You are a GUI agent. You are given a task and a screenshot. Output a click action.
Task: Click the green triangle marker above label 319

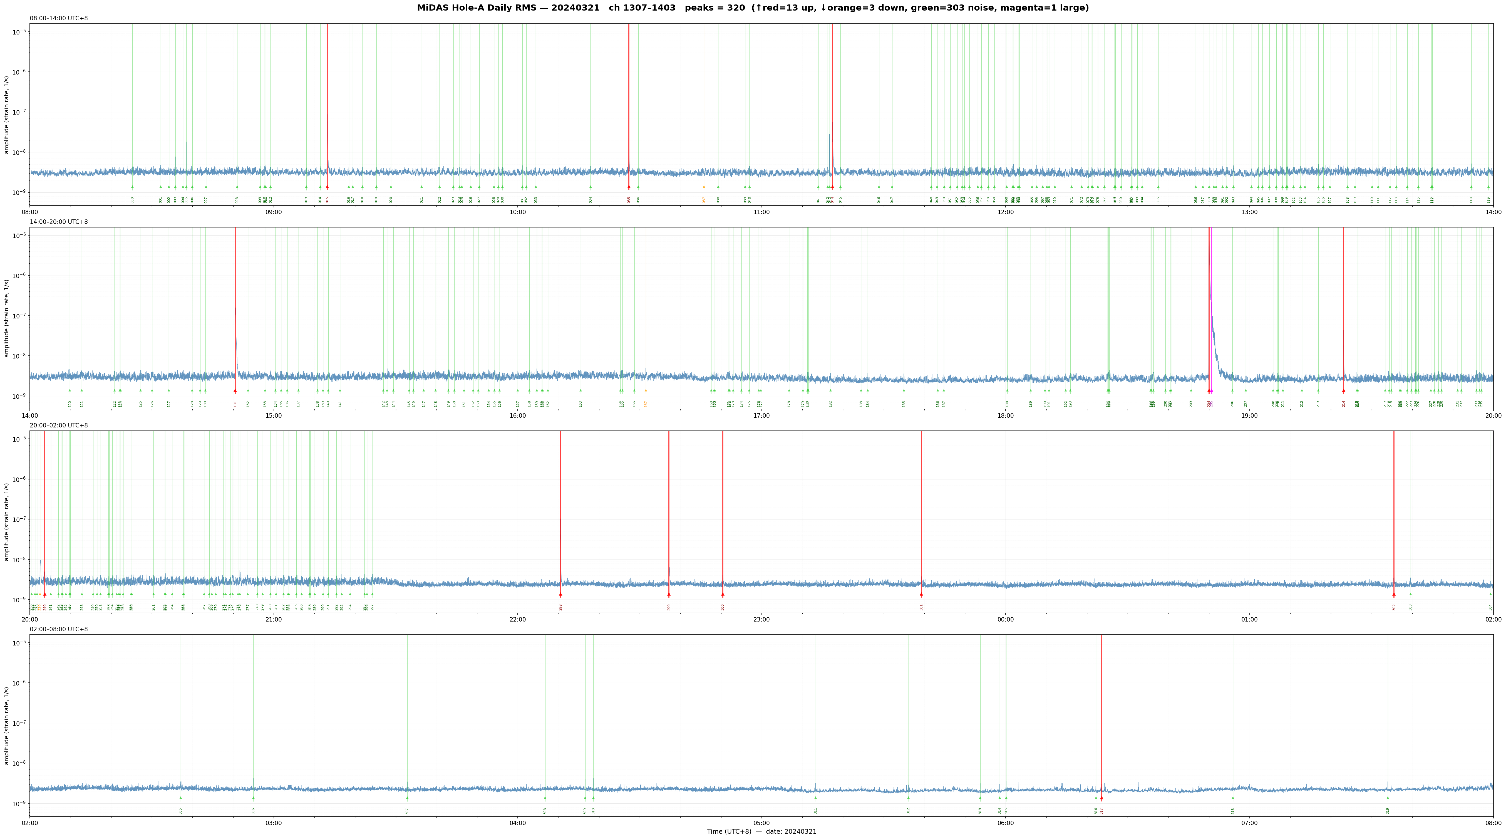(x=1387, y=798)
